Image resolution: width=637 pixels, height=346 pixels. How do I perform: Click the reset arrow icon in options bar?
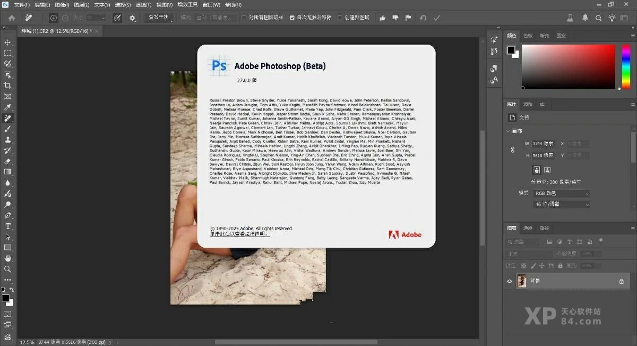[423, 18]
